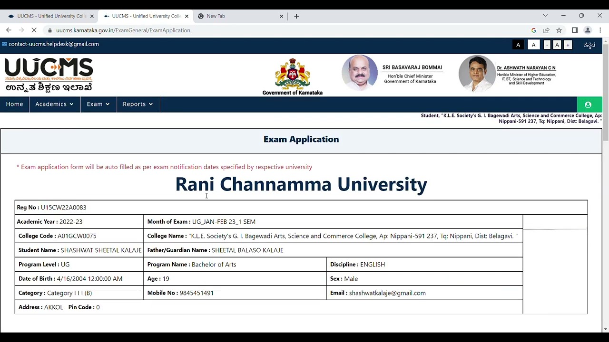The width and height of the screenshot is (609, 342).
Task: Click Rani Channamma University title
Action: [301, 184]
